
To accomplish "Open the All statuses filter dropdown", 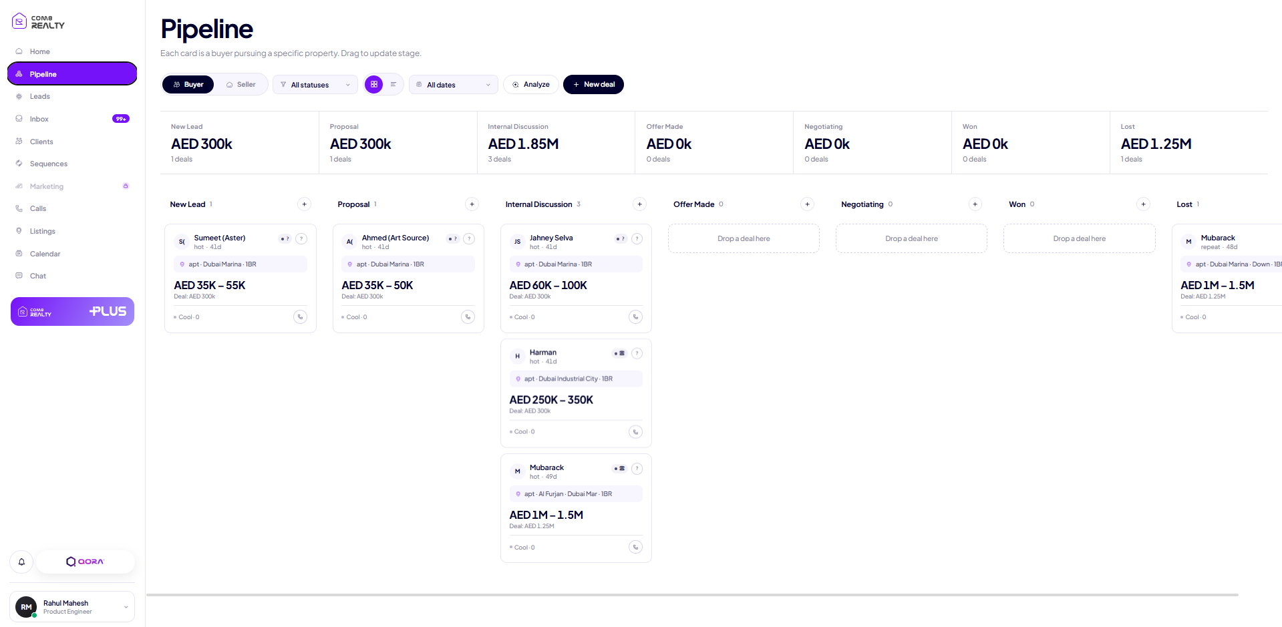I will [x=315, y=85].
